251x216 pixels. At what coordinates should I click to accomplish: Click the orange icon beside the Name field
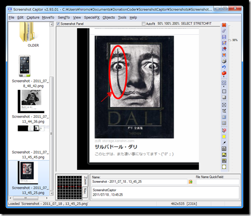point(190,182)
